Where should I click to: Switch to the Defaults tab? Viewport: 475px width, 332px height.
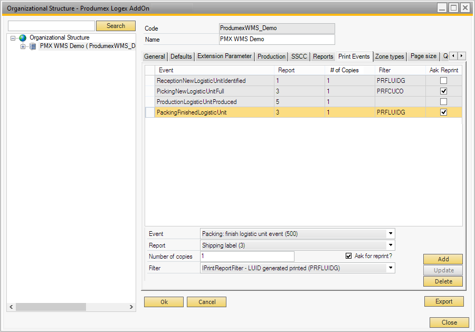click(181, 56)
